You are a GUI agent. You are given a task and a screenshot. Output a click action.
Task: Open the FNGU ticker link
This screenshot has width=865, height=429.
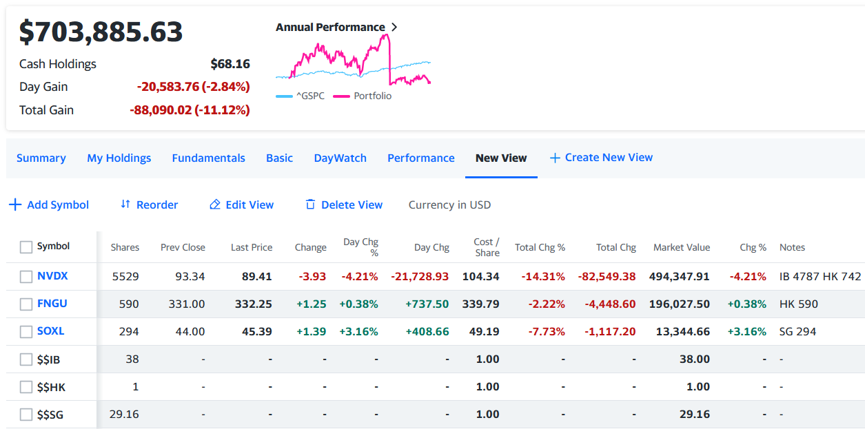52,304
